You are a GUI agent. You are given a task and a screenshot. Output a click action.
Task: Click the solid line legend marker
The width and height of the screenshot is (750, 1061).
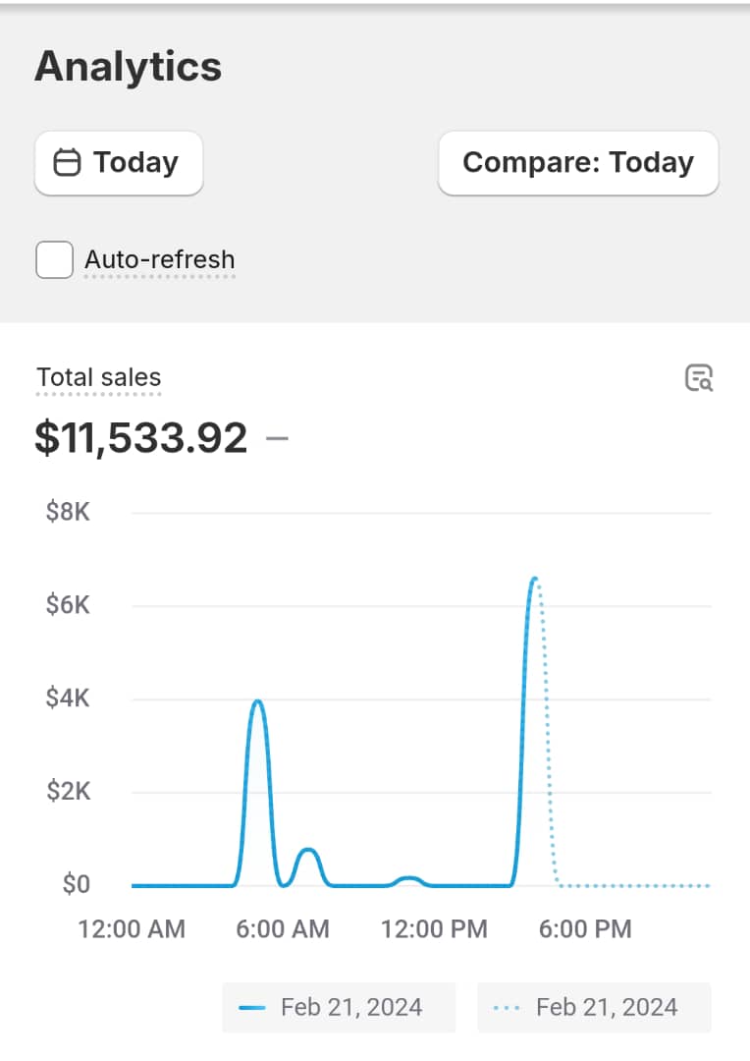point(252,1008)
